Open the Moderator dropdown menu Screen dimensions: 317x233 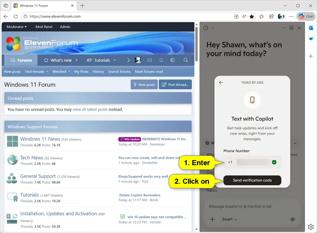(x=17, y=27)
